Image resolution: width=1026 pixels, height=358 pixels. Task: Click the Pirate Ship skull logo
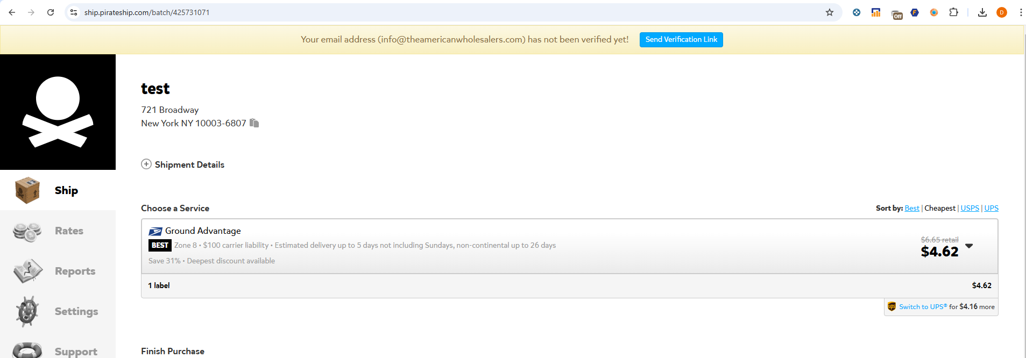point(58,112)
